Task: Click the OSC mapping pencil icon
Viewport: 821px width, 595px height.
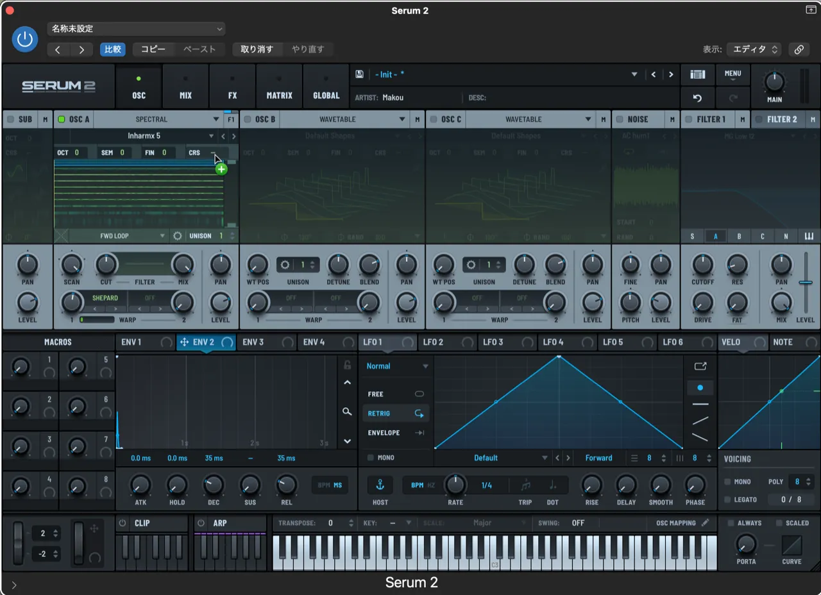Action: pyautogui.click(x=706, y=523)
